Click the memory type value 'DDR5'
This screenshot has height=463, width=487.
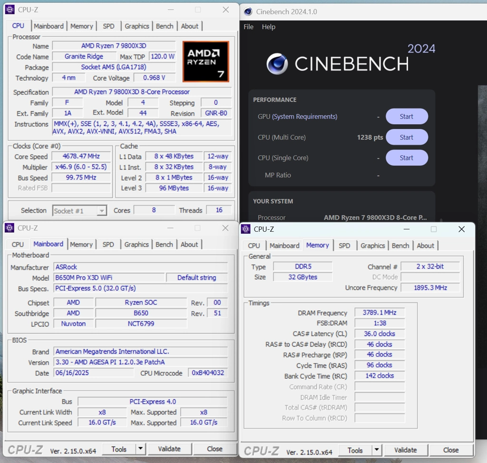tap(303, 266)
